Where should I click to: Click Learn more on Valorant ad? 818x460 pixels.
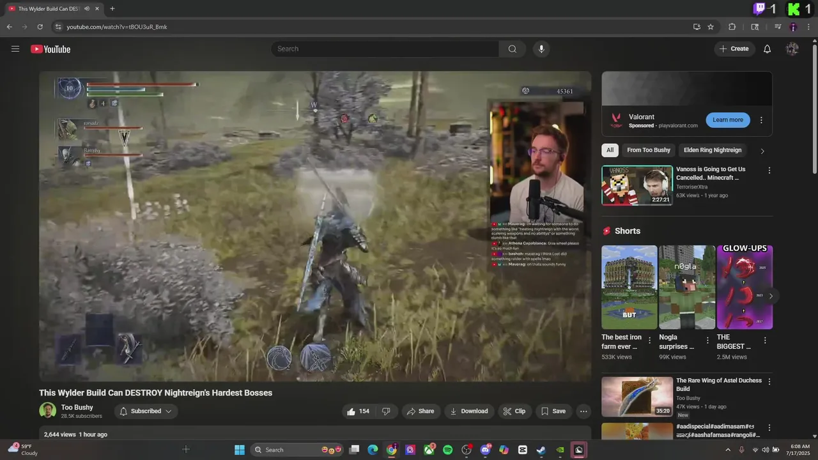[x=728, y=120]
